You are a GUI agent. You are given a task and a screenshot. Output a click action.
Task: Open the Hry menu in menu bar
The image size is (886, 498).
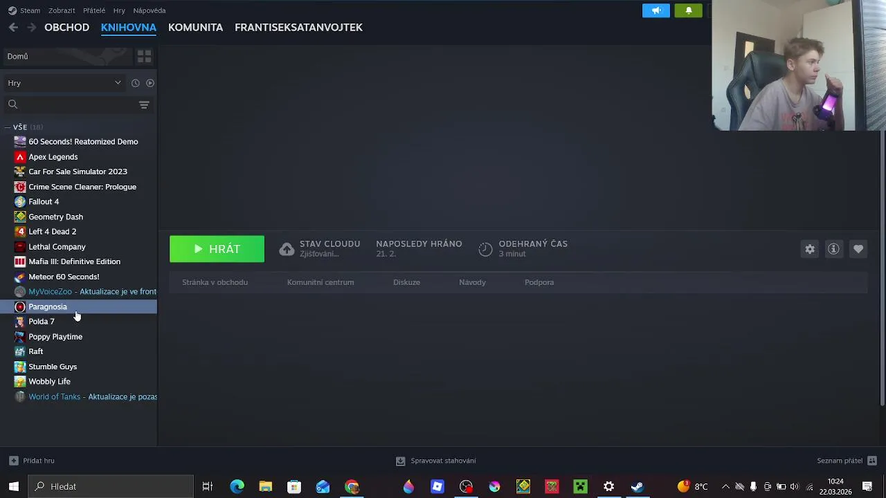[119, 10]
